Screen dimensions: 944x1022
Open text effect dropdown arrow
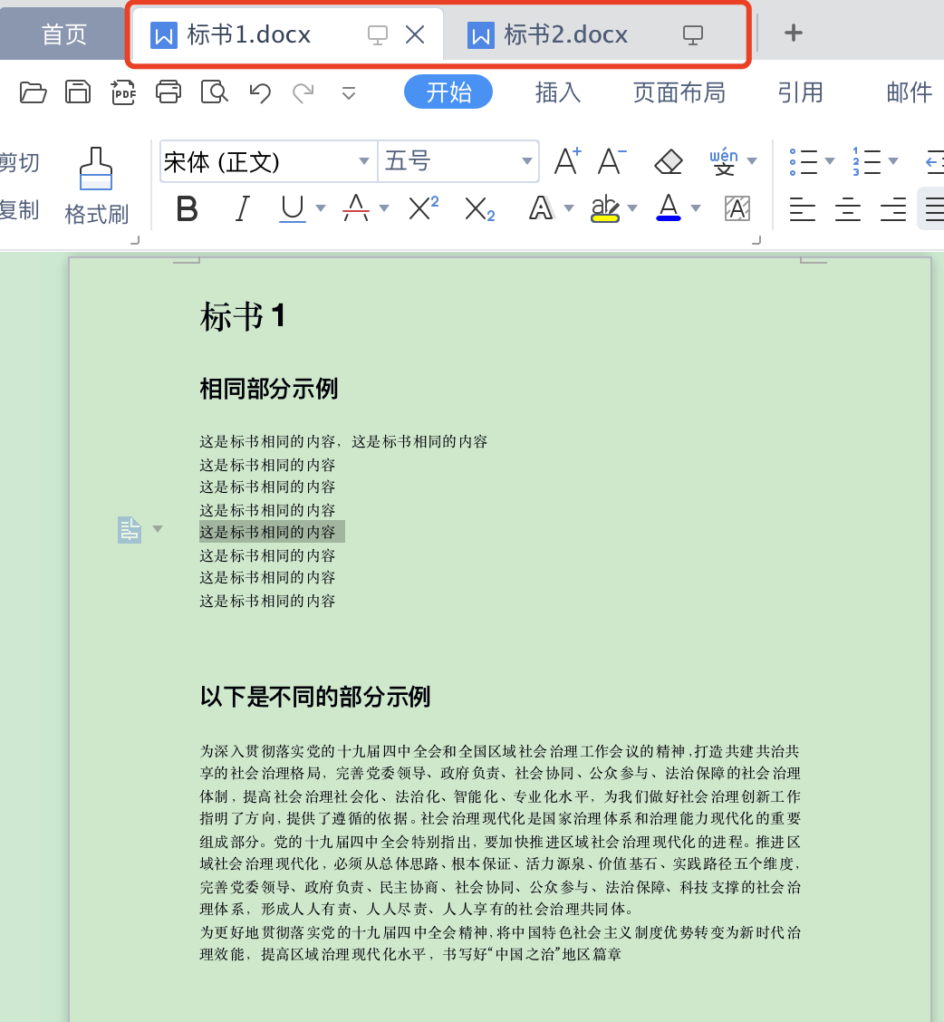[x=569, y=208]
